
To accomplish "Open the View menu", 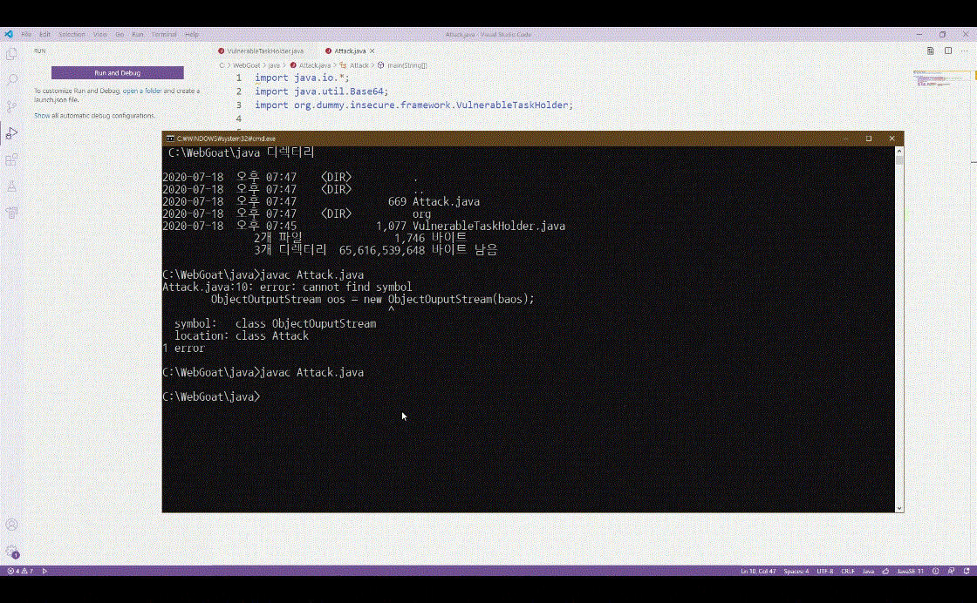I will click(99, 34).
